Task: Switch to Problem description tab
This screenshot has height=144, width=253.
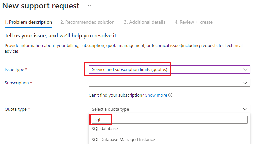Action: click(28, 22)
